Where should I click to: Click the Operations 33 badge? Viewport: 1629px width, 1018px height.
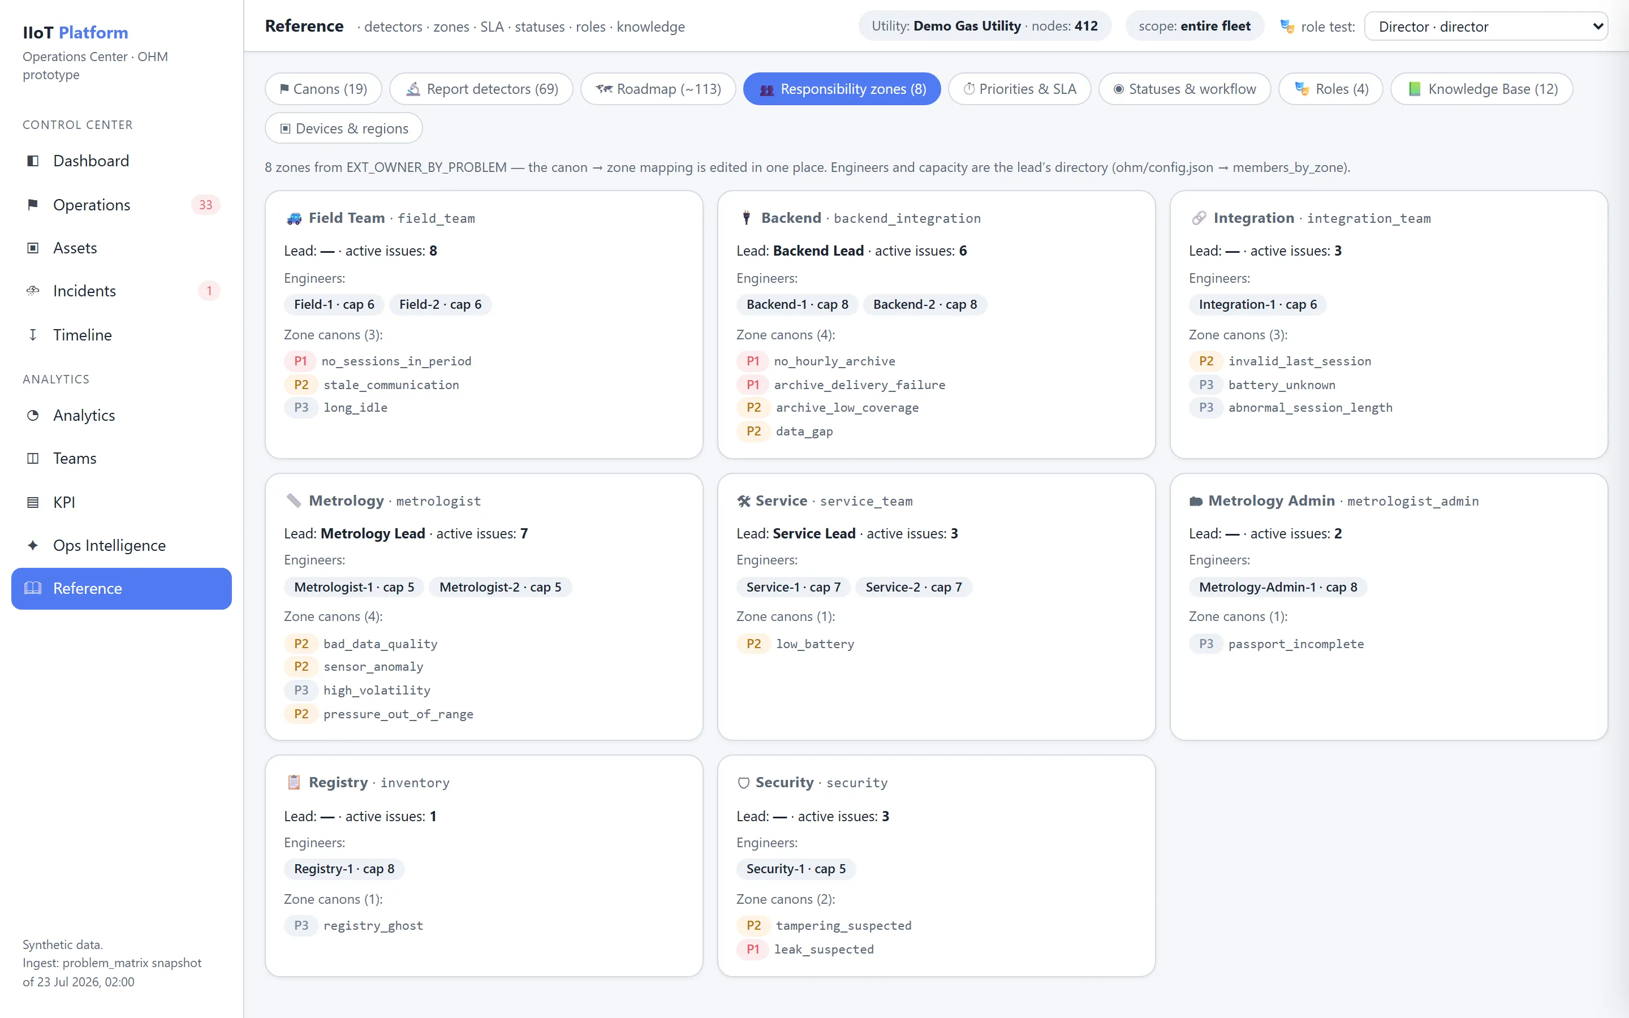click(206, 205)
